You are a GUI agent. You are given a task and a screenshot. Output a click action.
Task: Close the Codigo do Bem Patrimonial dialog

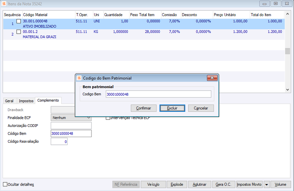212,78
